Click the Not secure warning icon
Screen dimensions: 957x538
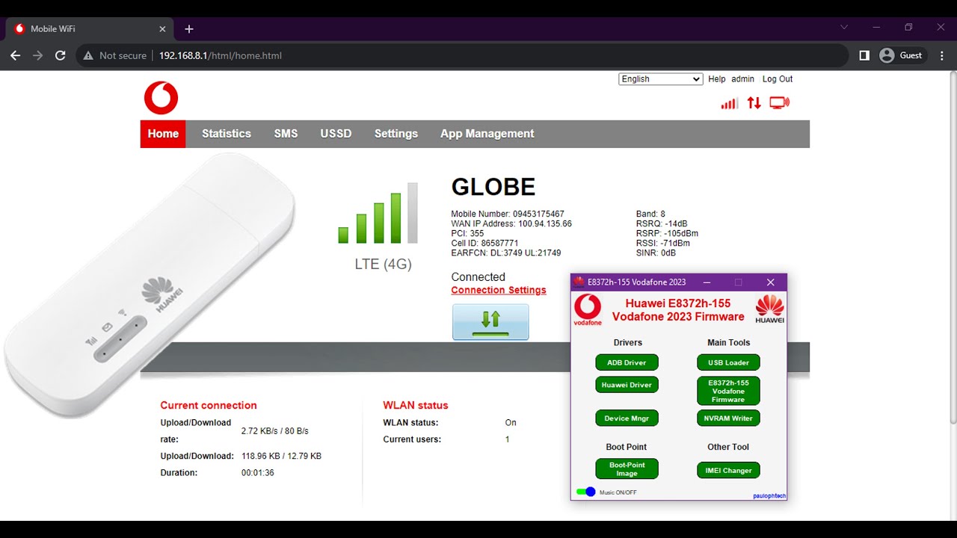(x=88, y=55)
